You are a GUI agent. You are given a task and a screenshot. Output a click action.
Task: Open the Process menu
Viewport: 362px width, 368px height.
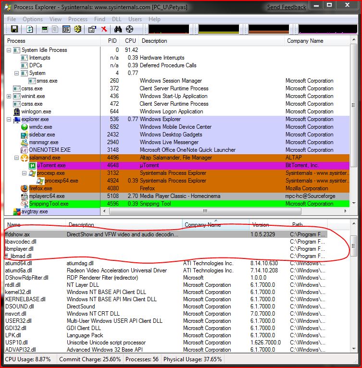tap(78, 19)
